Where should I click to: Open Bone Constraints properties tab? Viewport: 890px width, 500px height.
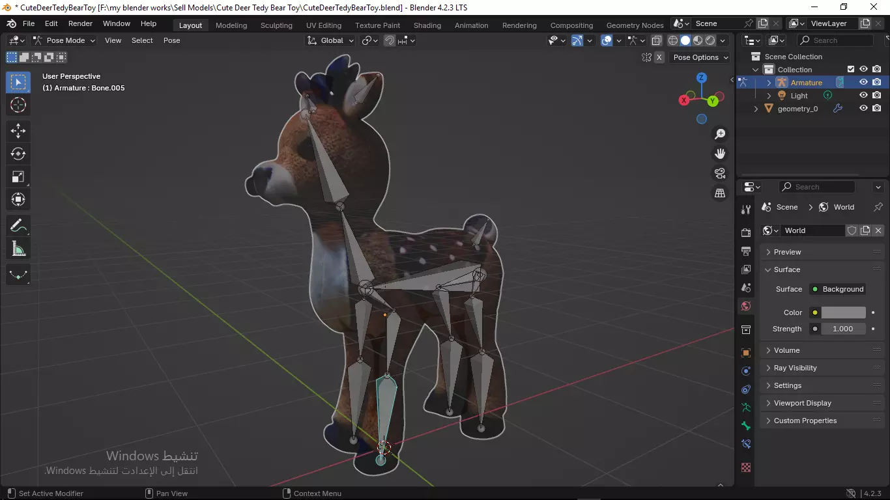point(746,444)
